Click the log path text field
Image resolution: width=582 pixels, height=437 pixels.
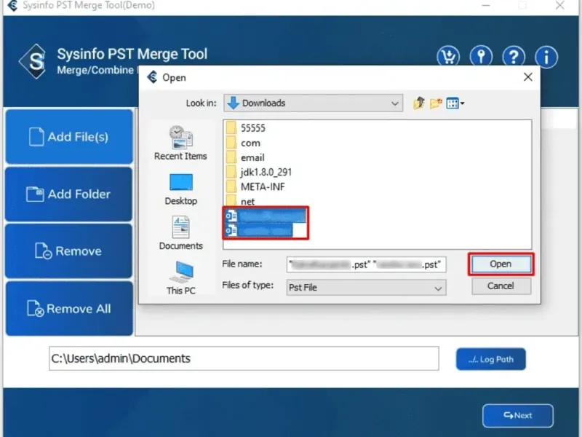tap(244, 358)
